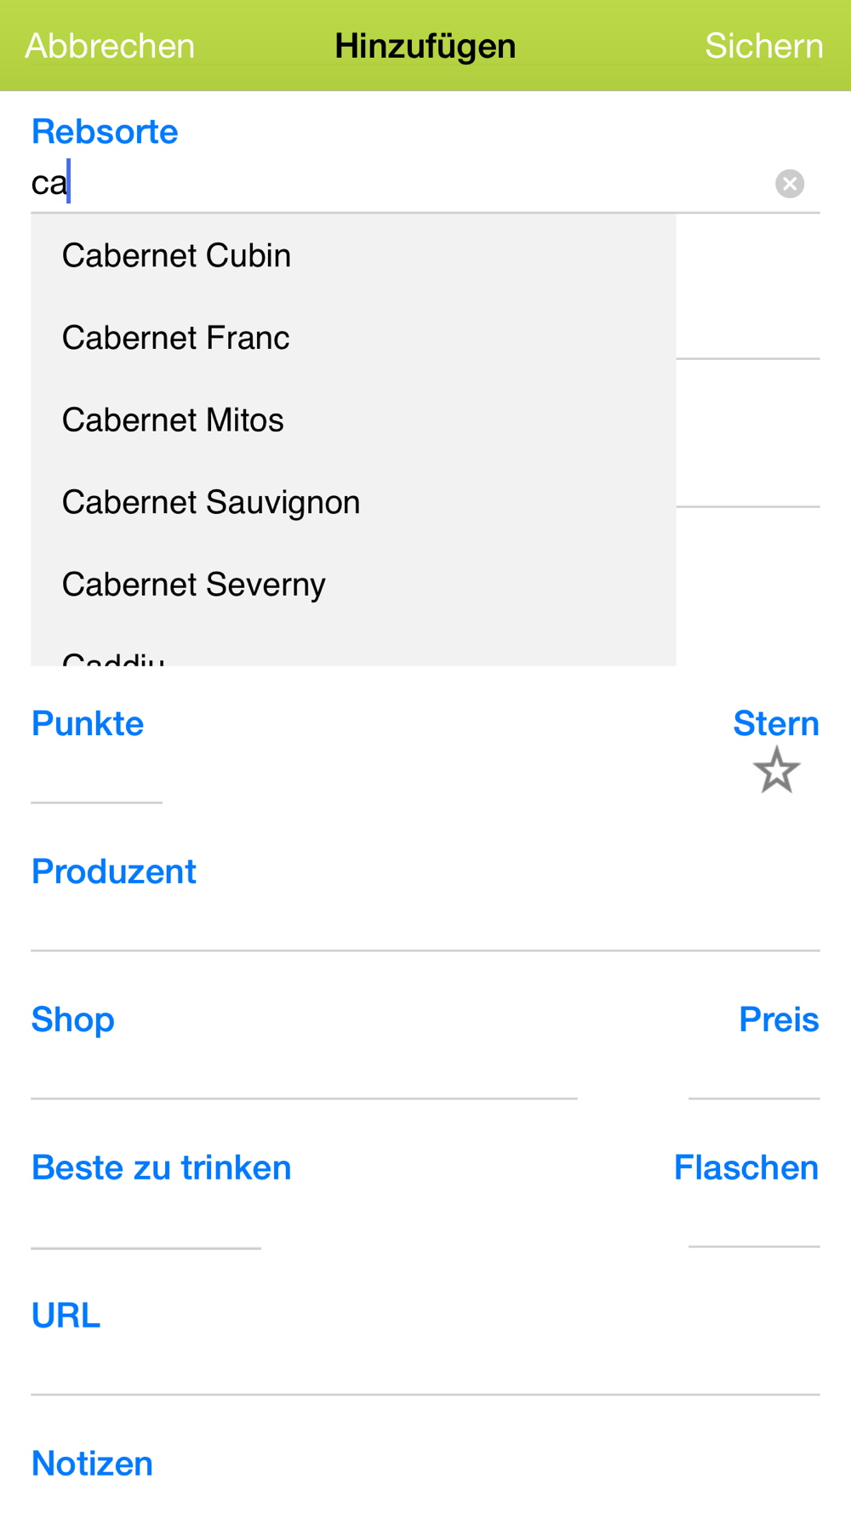Screen dimensions: 851x1513
Task: Tap the Hinzufügen title
Action: 425,46
